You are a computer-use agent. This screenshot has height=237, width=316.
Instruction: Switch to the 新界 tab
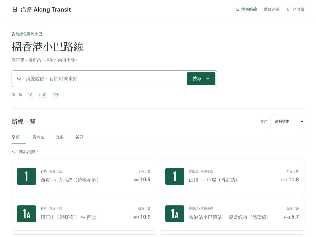coord(79,137)
